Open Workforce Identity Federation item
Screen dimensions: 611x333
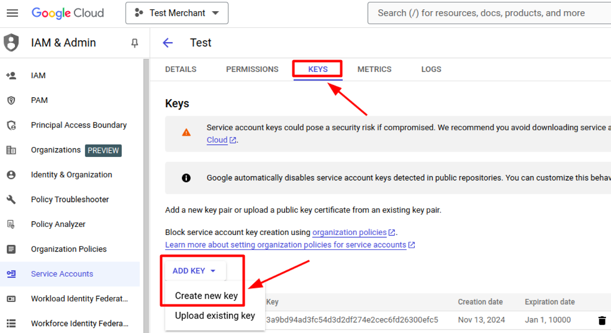tap(79, 324)
